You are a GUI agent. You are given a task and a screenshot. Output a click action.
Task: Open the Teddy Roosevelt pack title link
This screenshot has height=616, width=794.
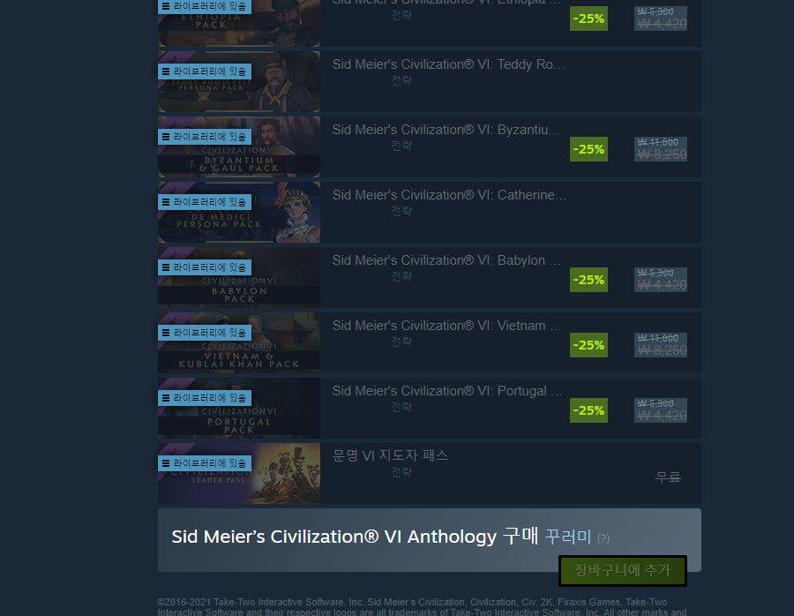(448, 64)
